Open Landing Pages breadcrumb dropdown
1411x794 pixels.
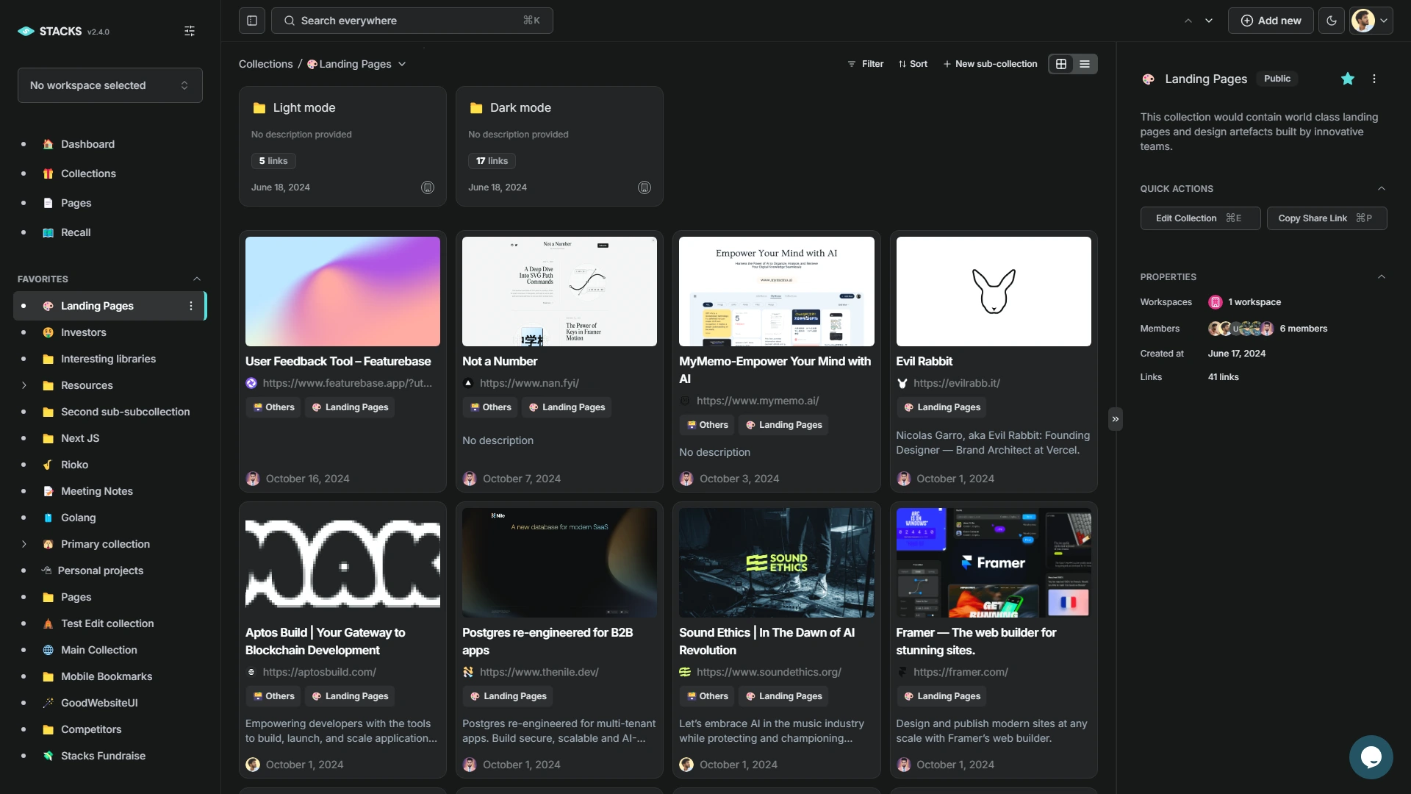click(402, 64)
